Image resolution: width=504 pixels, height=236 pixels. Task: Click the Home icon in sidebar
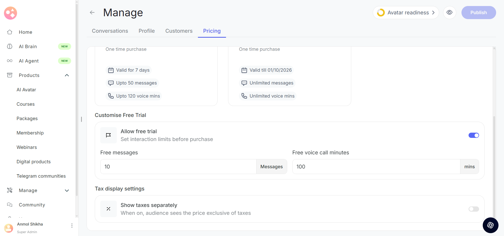[10, 32]
